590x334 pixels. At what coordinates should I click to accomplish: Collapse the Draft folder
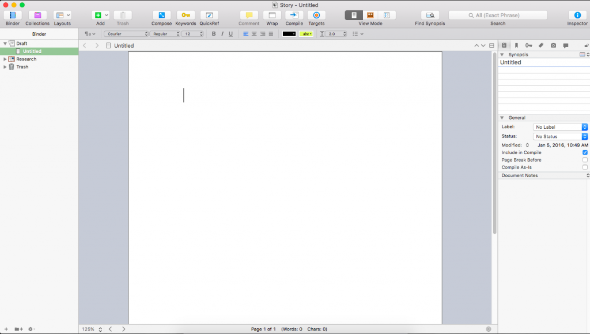(x=5, y=44)
